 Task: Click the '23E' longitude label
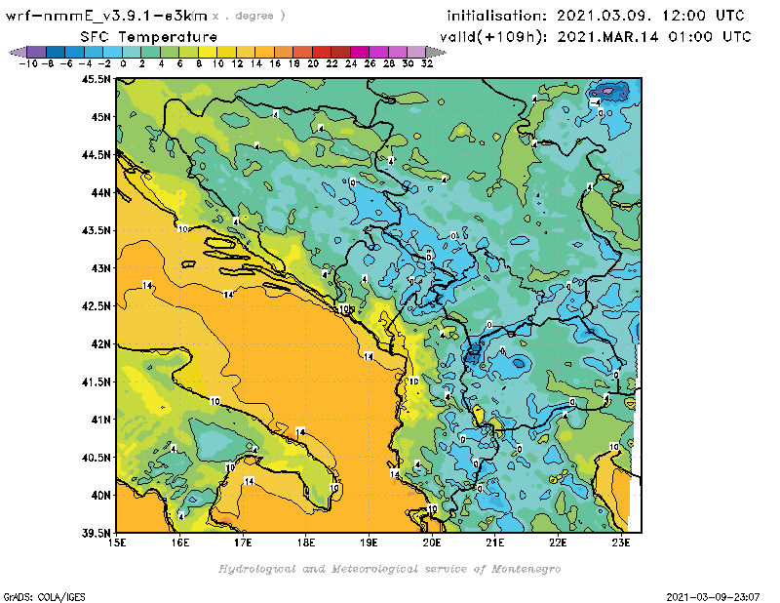621,543
